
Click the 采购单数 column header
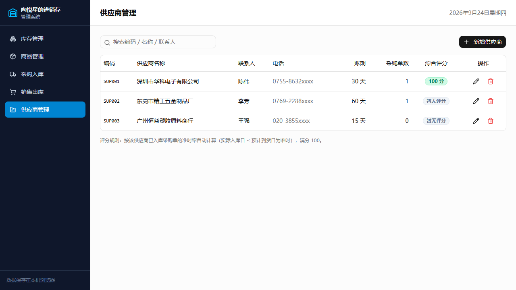tap(397, 63)
